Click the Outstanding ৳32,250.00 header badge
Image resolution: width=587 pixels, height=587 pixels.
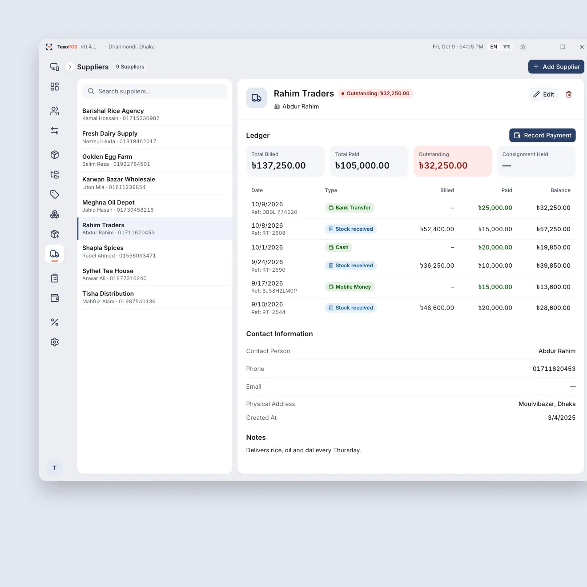coord(375,93)
